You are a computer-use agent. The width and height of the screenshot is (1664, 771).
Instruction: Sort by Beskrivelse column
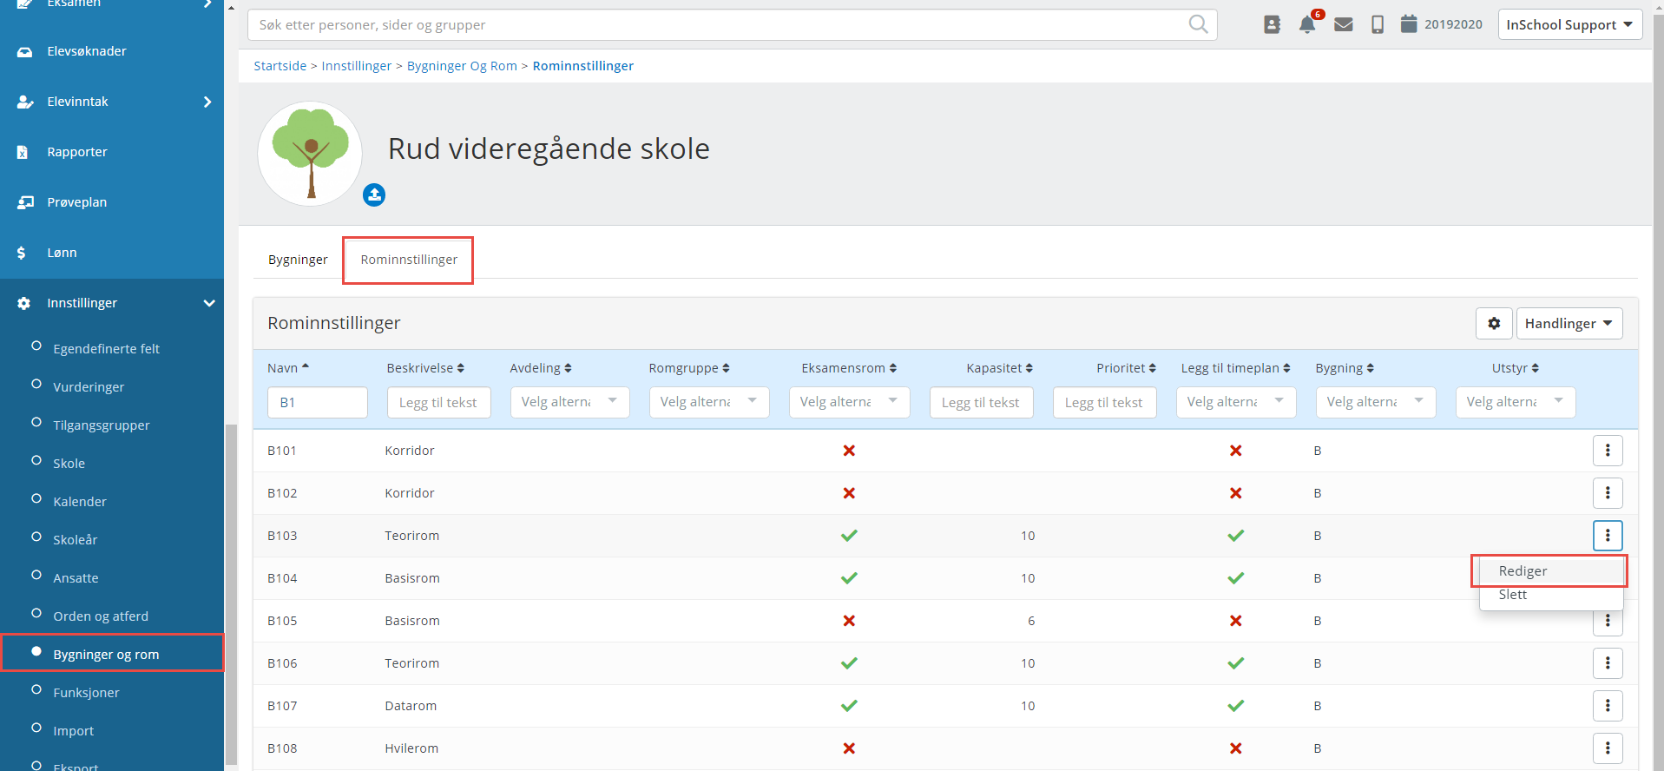pos(425,368)
